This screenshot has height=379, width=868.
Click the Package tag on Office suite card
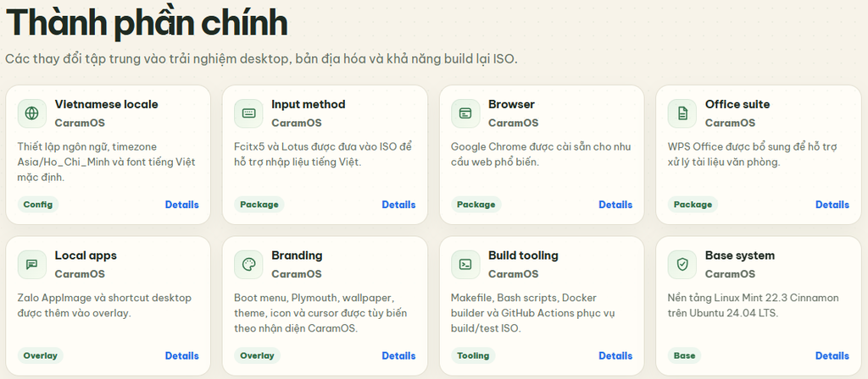[x=693, y=205]
